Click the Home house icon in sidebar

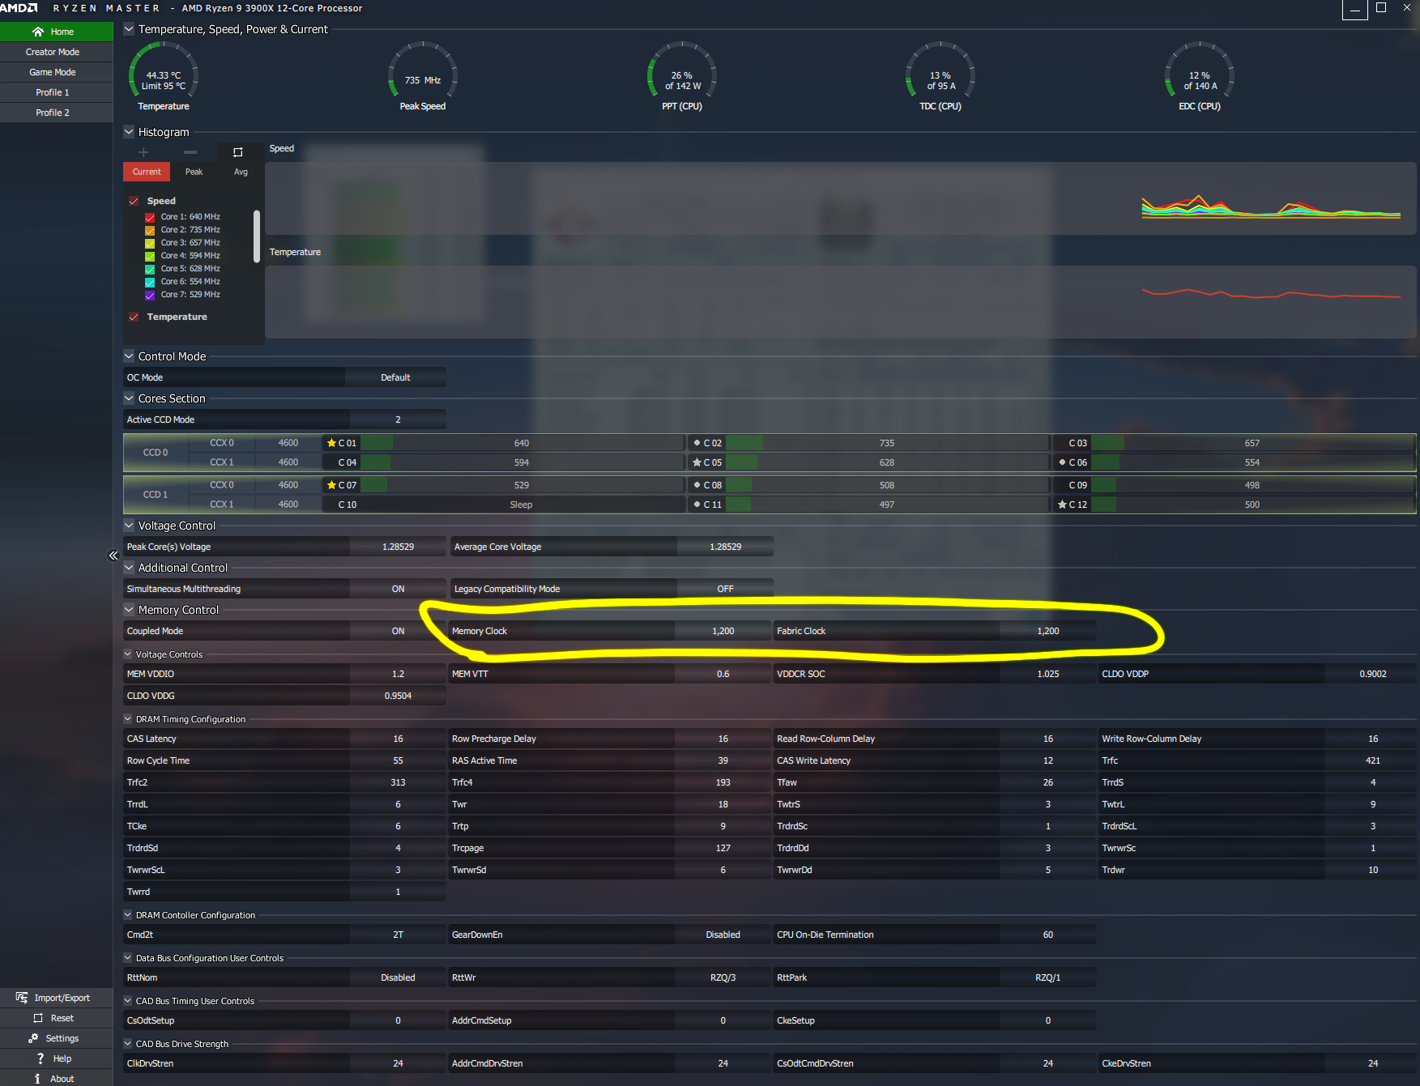(x=38, y=32)
